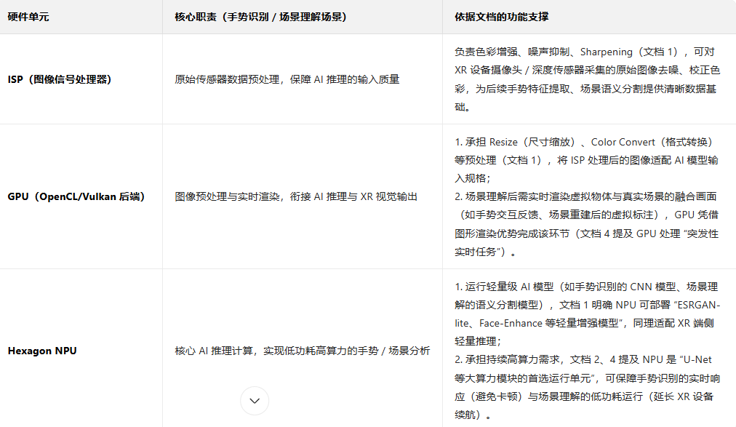Click NPU item 2 starting 承担持续高算力需求

(587, 387)
